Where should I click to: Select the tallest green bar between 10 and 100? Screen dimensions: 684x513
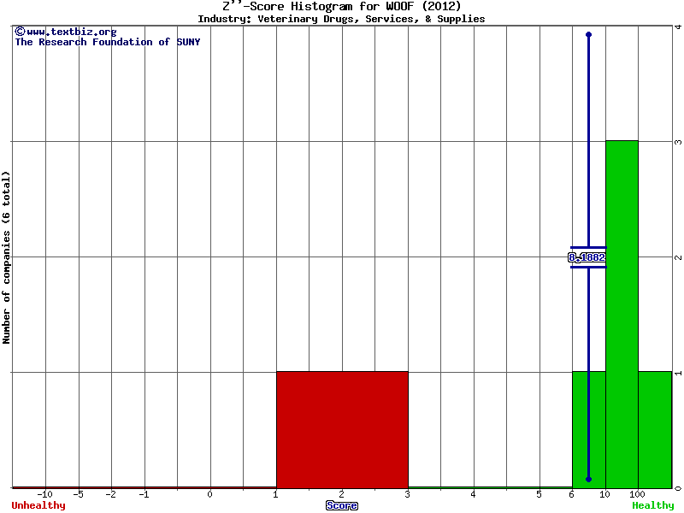pyautogui.click(x=622, y=314)
